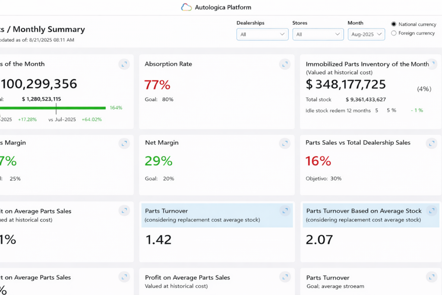
Task: Select Foreign currency radio button
Action: click(394, 33)
